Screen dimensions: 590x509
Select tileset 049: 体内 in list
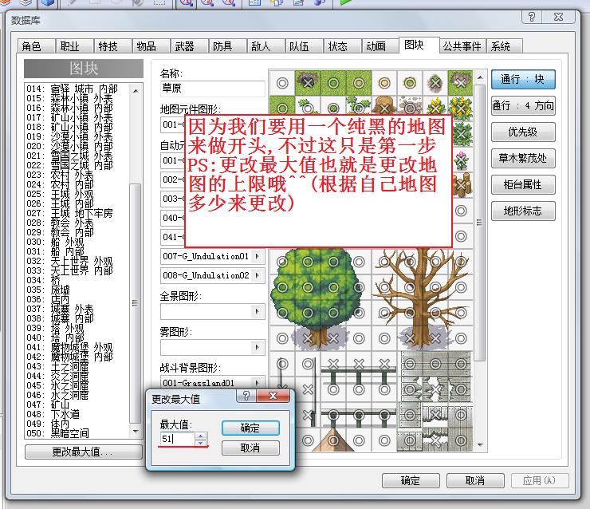coord(77,424)
